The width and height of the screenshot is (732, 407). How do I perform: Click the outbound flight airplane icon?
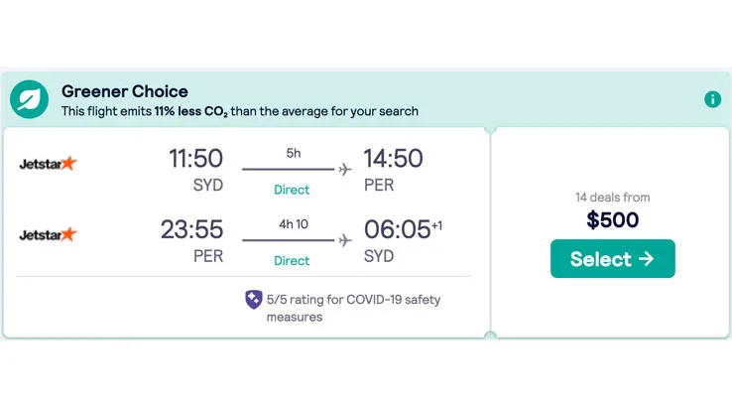[x=345, y=169]
